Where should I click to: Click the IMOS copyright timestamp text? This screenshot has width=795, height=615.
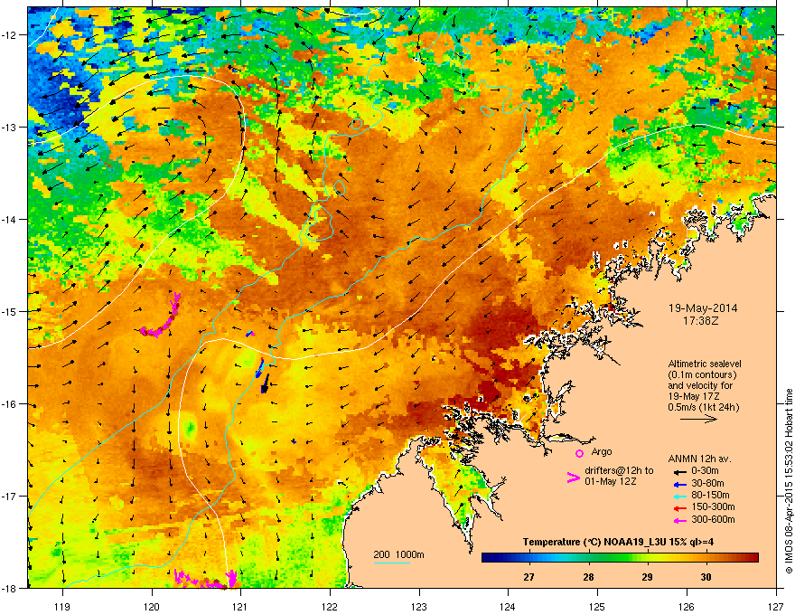coord(789,481)
